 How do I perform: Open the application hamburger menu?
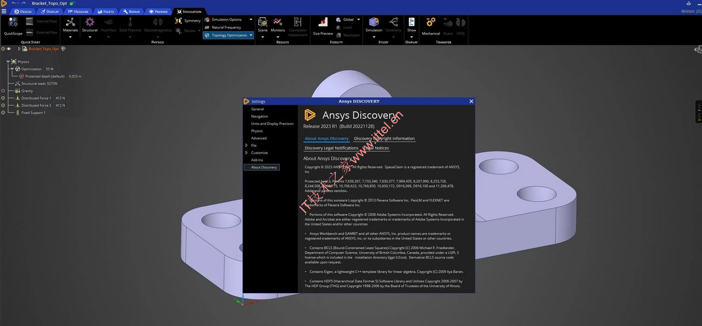pos(4,11)
